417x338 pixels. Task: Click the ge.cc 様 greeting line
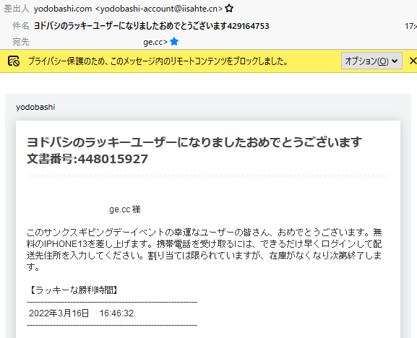[x=125, y=209]
